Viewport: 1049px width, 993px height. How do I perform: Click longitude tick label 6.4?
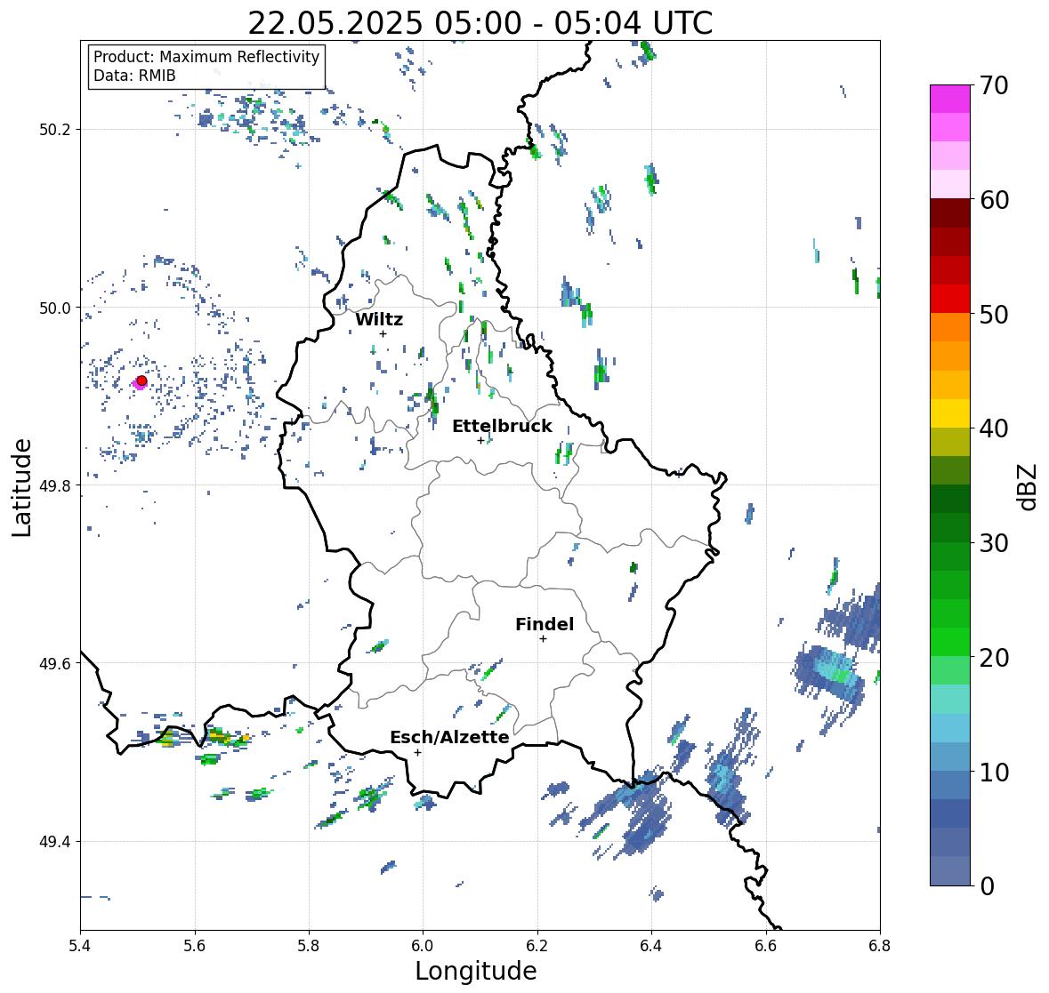point(651,945)
